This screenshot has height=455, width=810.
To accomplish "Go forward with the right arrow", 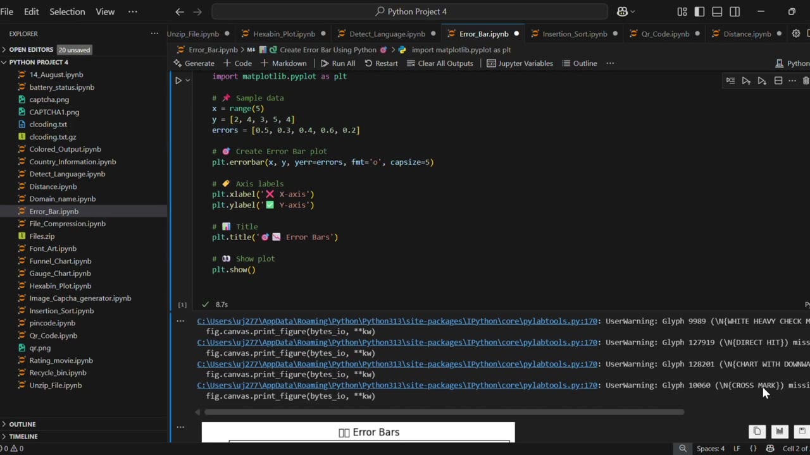I will (x=197, y=11).
